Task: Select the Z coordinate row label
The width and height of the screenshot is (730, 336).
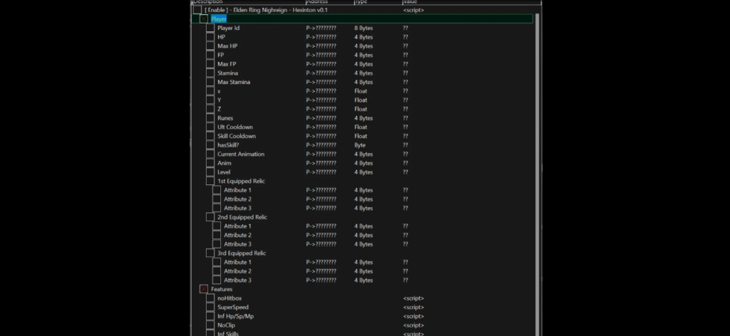Action: (x=220, y=109)
